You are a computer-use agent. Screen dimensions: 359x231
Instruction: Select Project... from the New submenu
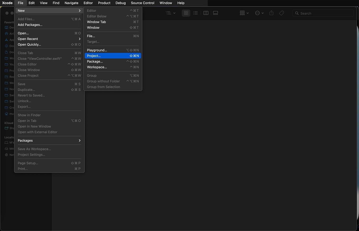pos(112,56)
